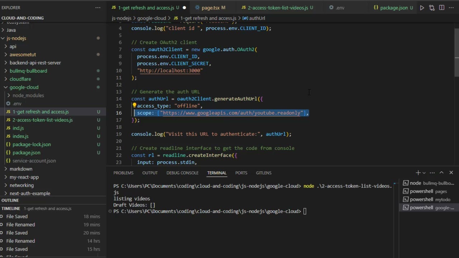
Task: Open the OUTPUT panel tab
Action: (x=150, y=173)
